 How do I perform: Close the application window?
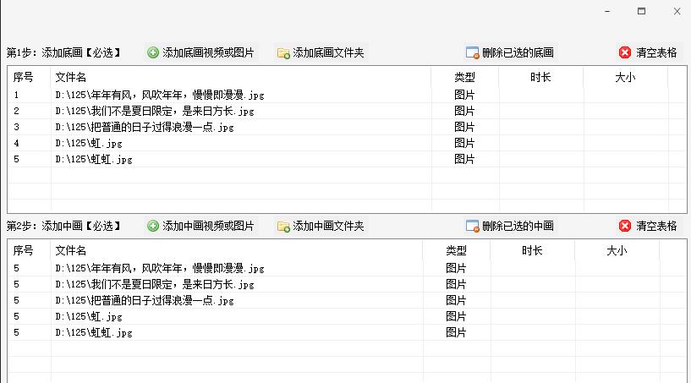click(677, 12)
